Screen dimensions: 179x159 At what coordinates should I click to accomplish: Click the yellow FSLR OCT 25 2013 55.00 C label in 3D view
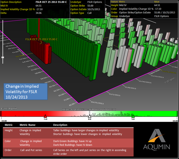coord(41,39)
